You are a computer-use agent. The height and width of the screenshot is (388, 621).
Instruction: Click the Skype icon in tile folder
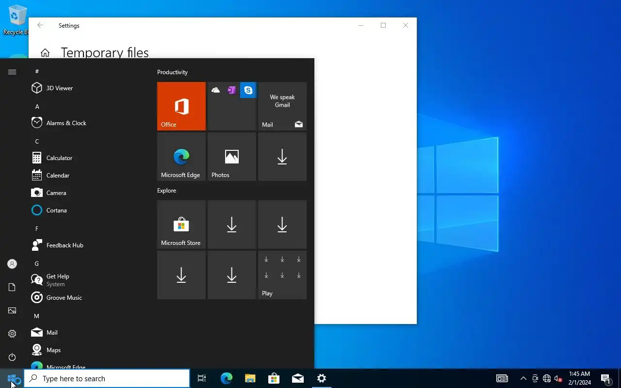coord(248,90)
